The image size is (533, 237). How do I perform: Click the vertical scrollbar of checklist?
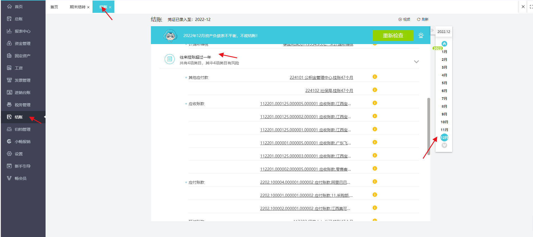428,125
